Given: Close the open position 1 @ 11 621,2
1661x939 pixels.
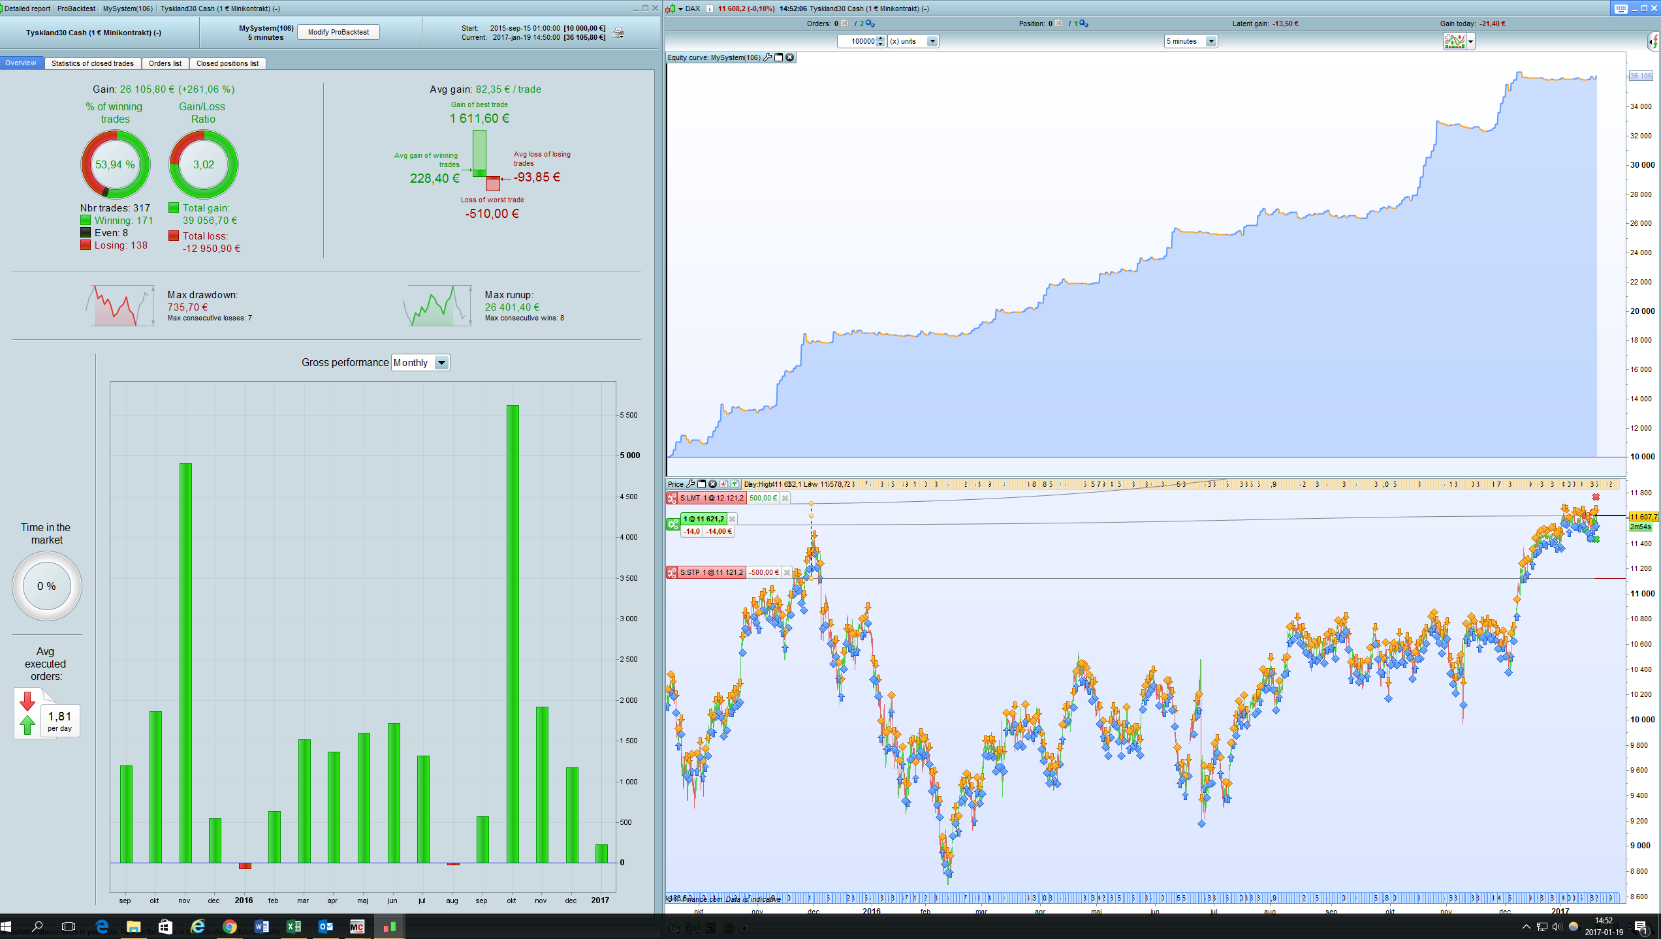Looking at the screenshot, I should point(733,519).
